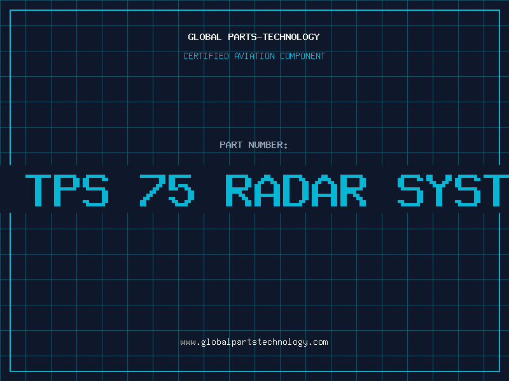Open the www.globalpartstechnology.com link
Image resolution: width=509 pixels, height=381 pixels.
click(254, 342)
